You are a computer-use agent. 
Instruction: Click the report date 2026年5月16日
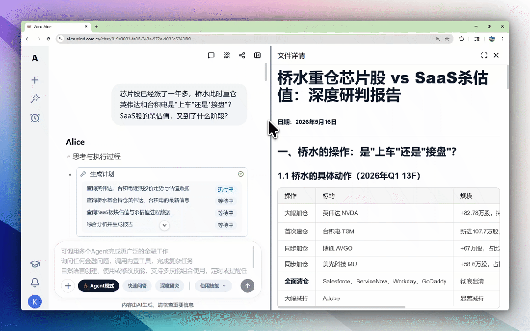point(316,122)
